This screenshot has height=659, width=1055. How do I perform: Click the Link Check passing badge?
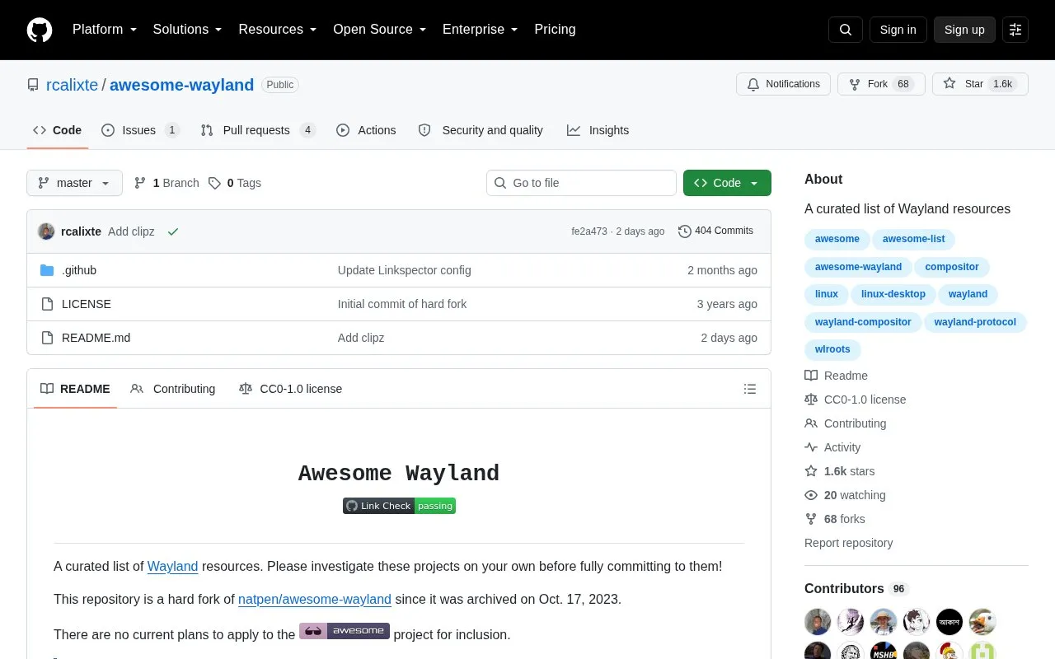point(399,506)
